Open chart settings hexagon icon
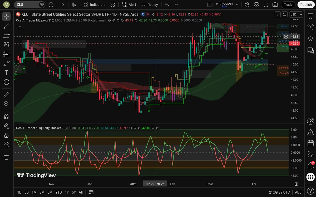Screen dimensions: 316x197 click(x=256, y=5)
